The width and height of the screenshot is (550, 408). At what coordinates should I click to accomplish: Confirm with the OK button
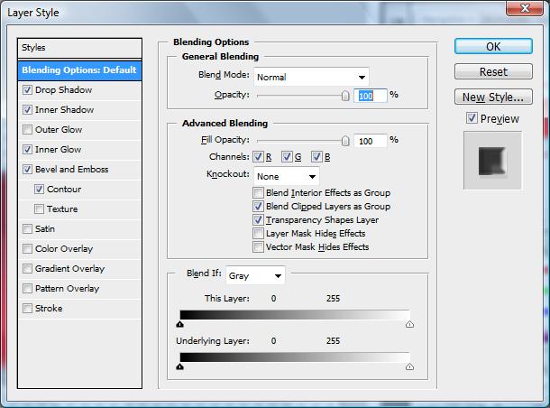pos(493,46)
